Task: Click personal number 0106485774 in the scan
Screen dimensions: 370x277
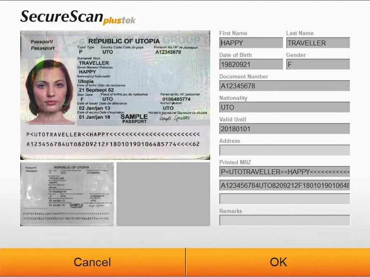Action: click(176, 99)
